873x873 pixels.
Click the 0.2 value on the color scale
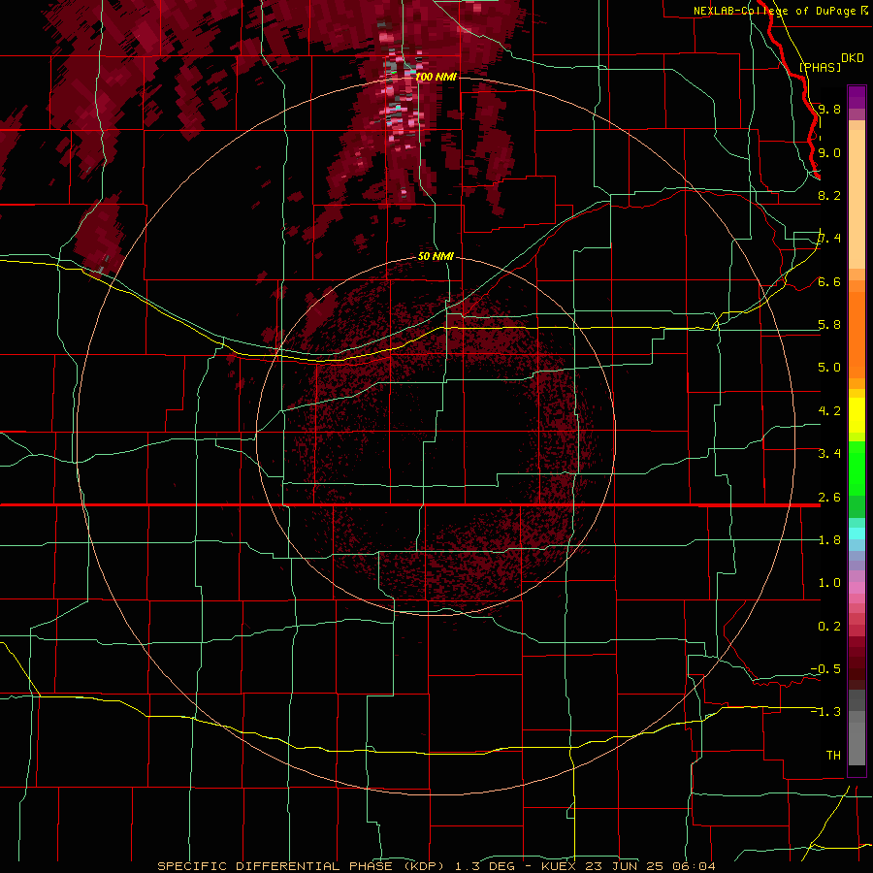point(829,627)
